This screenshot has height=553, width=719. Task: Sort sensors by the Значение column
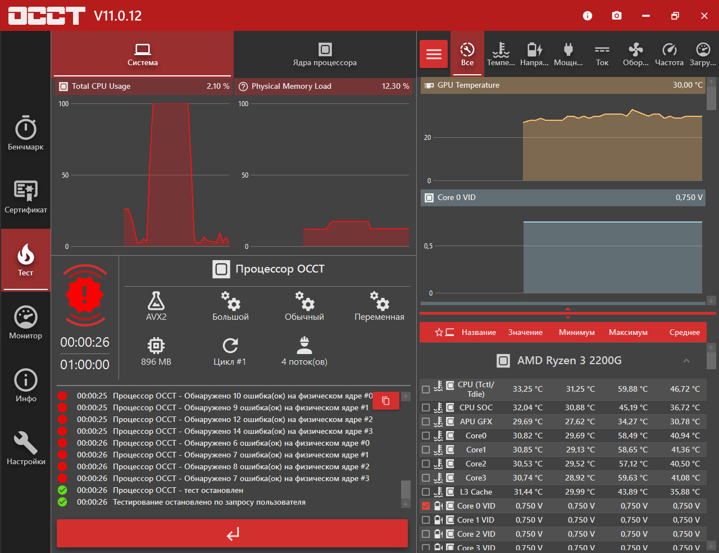click(x=525, y=332)
